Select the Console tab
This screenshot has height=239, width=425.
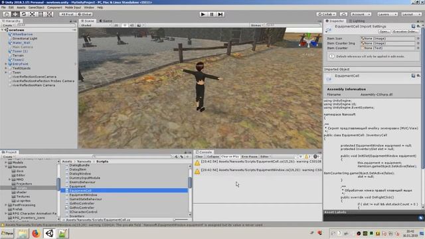click(204, 152)
